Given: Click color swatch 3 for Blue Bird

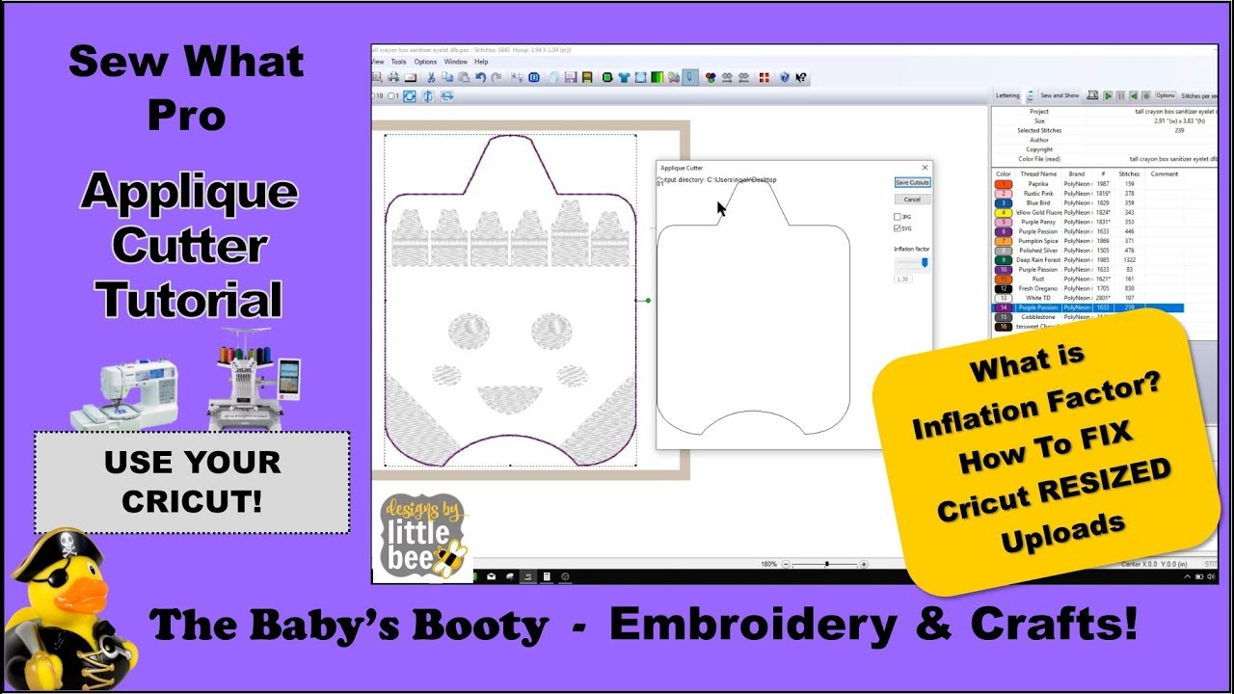Looking at the screenshot, I should pos(1004,203).
